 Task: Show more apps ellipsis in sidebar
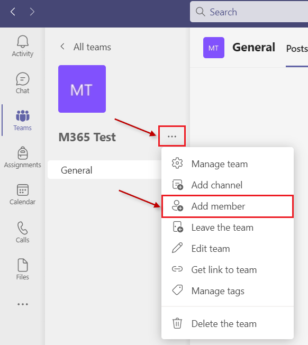pyautogui.click(x=23, y=304)
